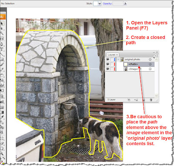Click the original photo layer thumbnail
The image size is (174, 166).
pos(122,59)
